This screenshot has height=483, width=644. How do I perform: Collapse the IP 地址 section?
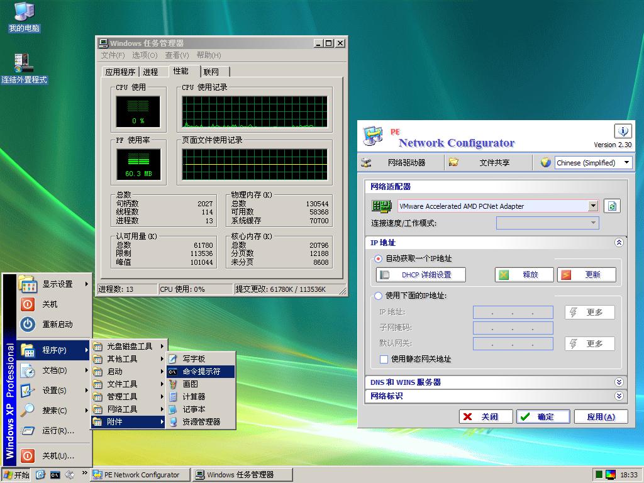pyautogui.click(x=619, y=242)
